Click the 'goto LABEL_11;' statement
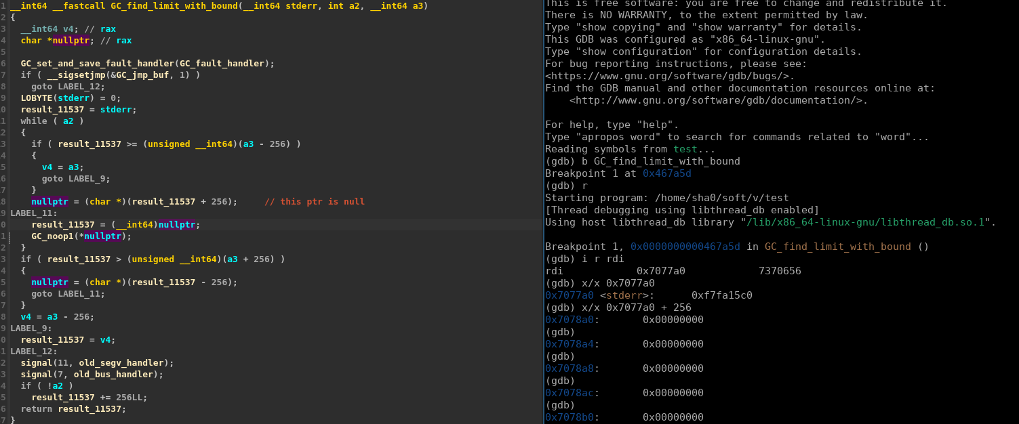The width and height of the screenshot is (1019, 424). click(x=68, y=294)
